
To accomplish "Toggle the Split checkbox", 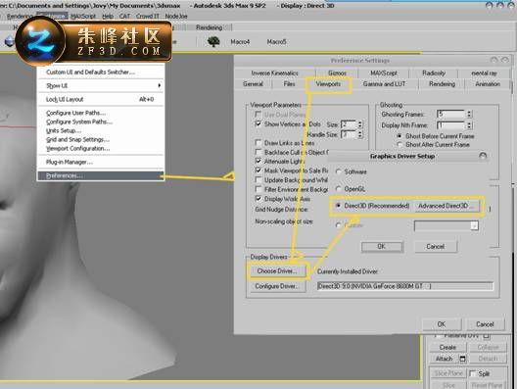I will pyautogui.click(x=473, y=373).
